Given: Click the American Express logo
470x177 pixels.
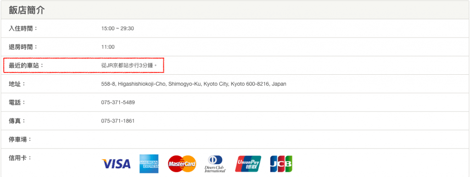Looking at the screenshot, I should (149, 164).
